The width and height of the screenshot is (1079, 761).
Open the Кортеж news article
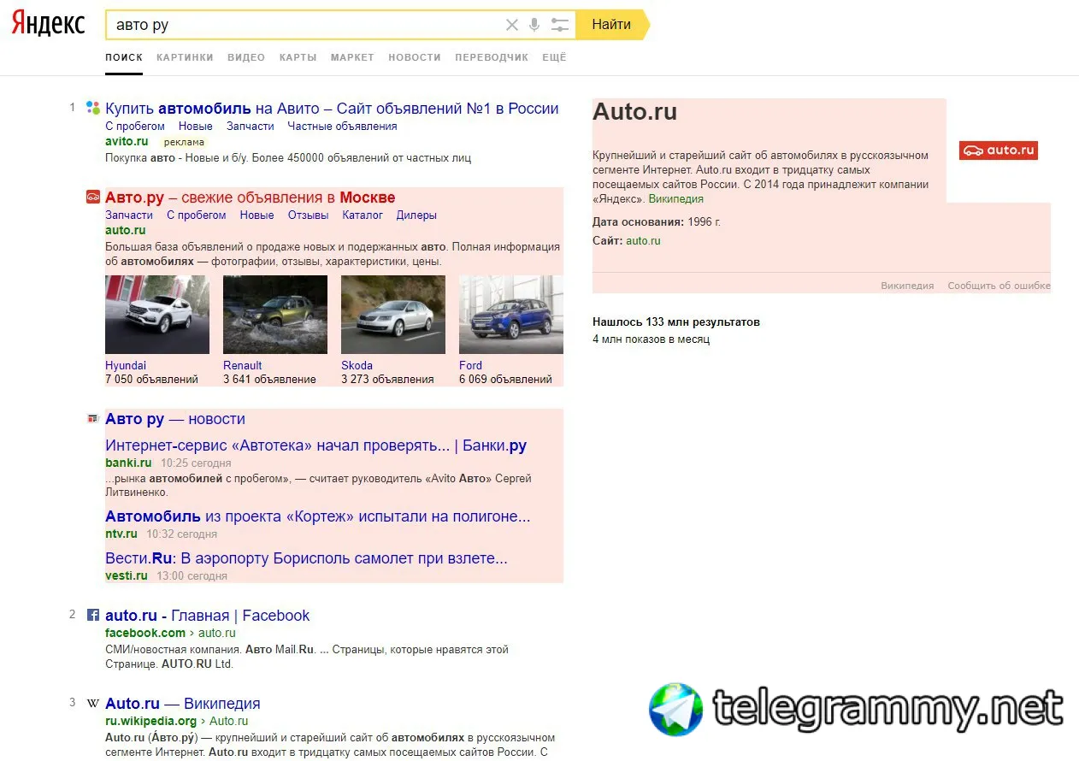pyautogui.click(x=318, y=516)
